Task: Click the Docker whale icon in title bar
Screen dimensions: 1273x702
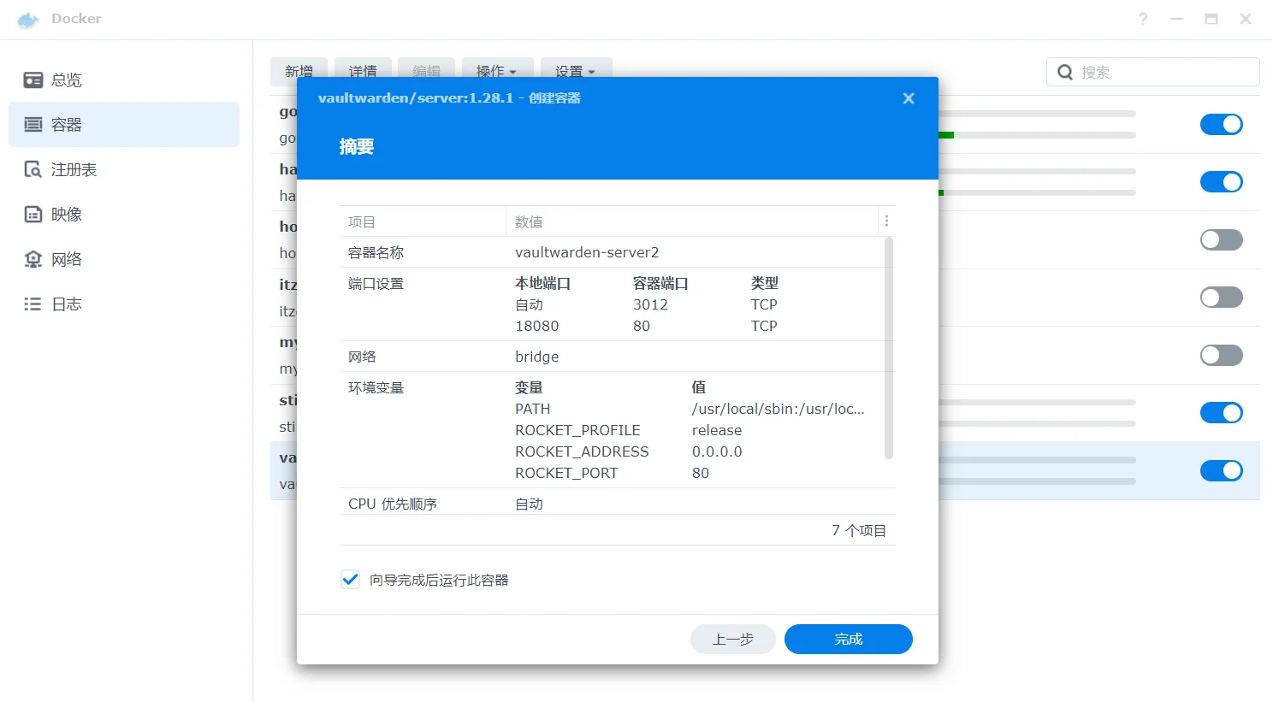Action: coord(28,20)
